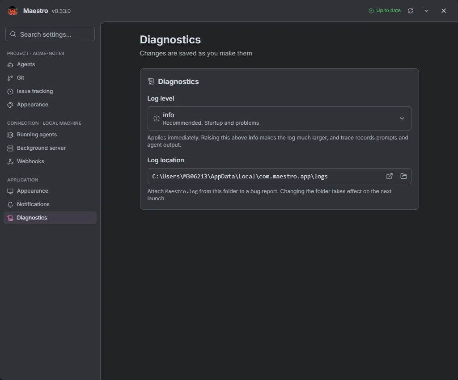Select the Diagnostics sidebar item
This screenshot has height=380, width=458.
pyautogui.click(x=50, y=218)
